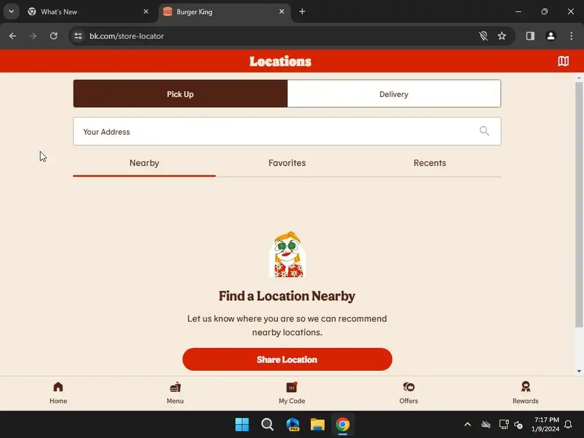The image size is (584, 438).
Task: Open Chrome's three-dot menu
Action: pos(571,36)
